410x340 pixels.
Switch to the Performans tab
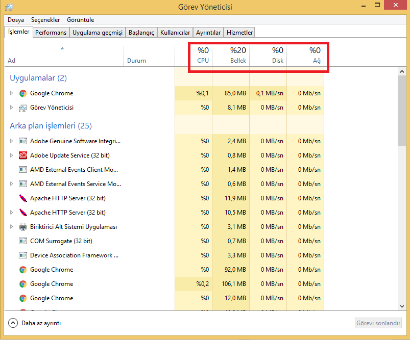(x=52, y=31)
